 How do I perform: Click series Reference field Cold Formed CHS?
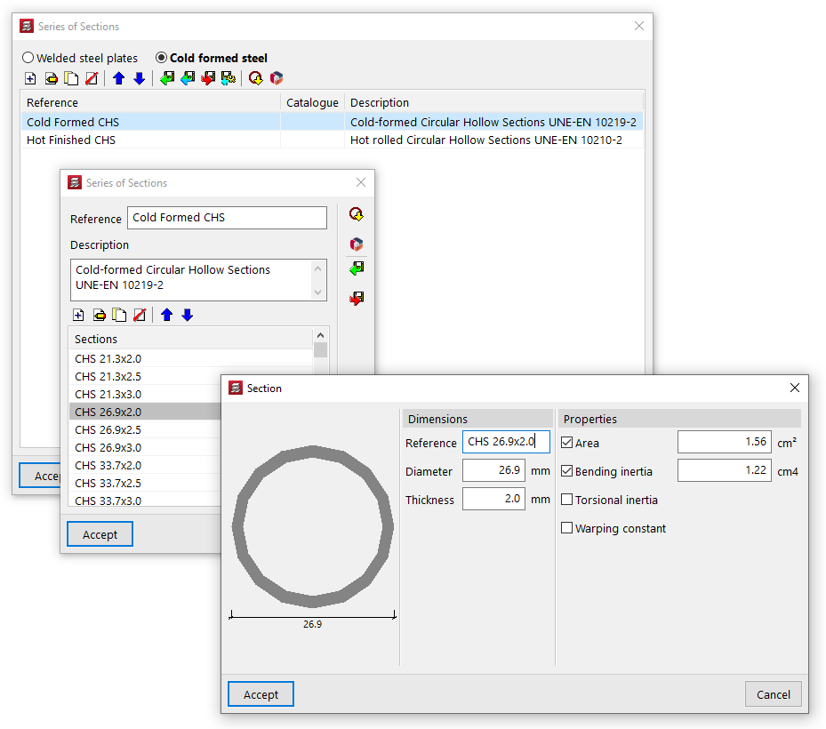[x=227, y=218]
